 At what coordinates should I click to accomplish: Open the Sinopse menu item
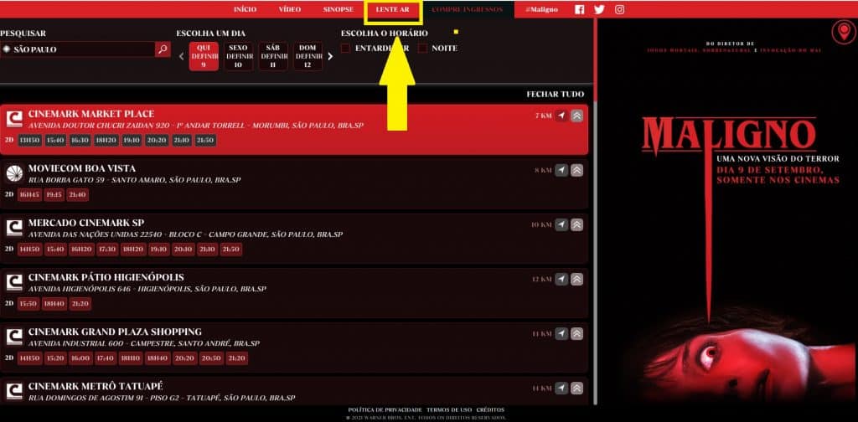[x=339, y=9]
